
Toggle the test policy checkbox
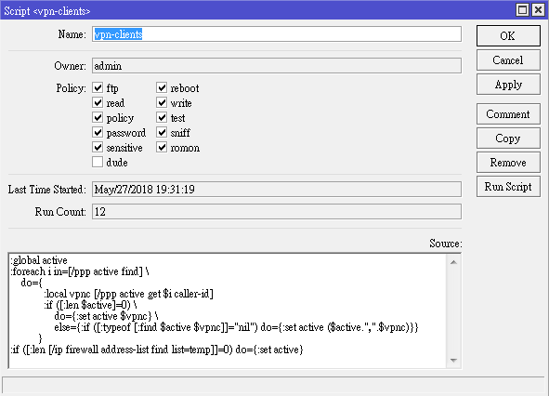tap(162, 117)
